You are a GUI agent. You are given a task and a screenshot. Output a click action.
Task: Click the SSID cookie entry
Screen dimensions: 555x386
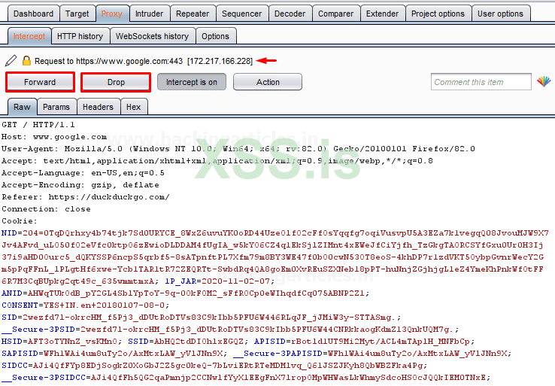tap(188, 342)
